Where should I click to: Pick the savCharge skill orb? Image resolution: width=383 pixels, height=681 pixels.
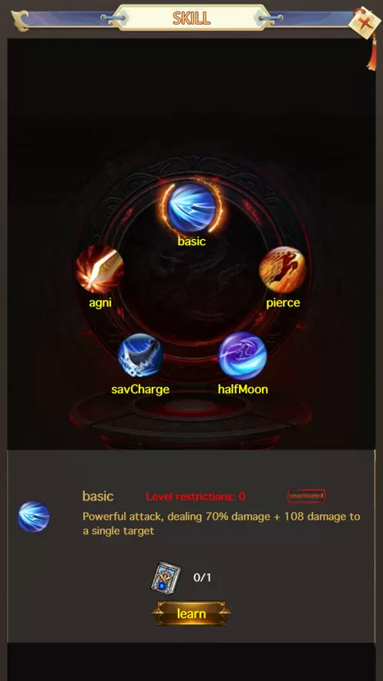(x=140, y=356)
